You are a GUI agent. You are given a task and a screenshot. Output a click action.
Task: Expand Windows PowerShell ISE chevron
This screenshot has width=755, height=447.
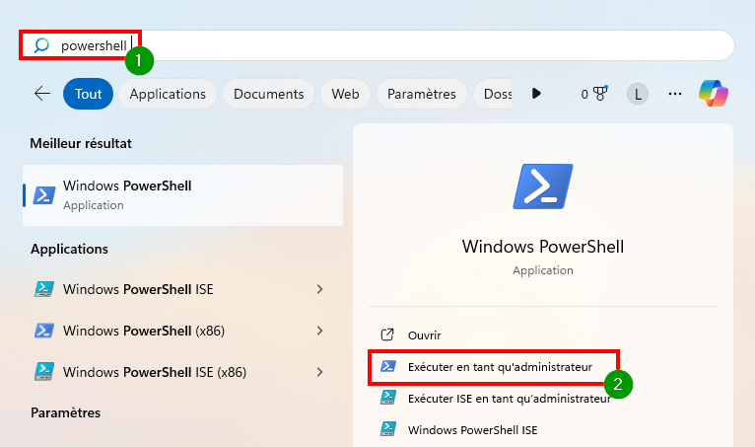point(319,289)
